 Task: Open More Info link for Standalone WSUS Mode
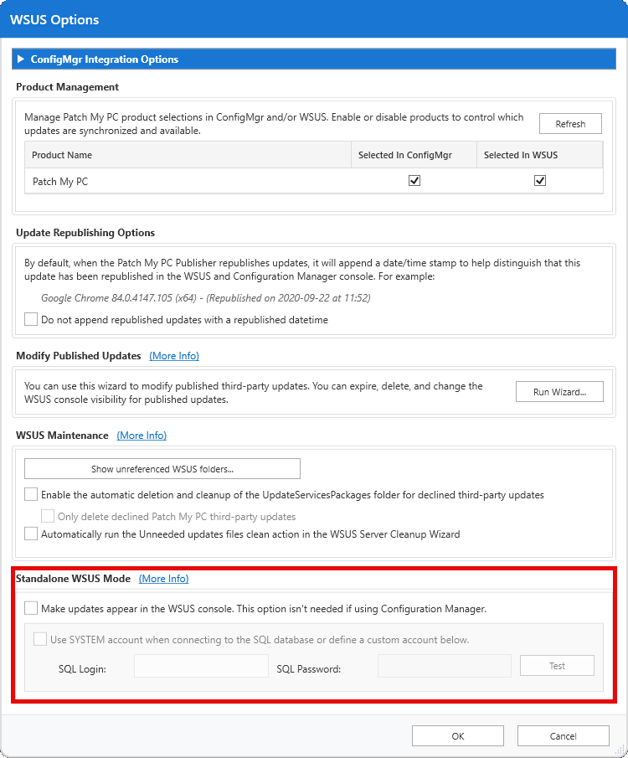[163, 579]
